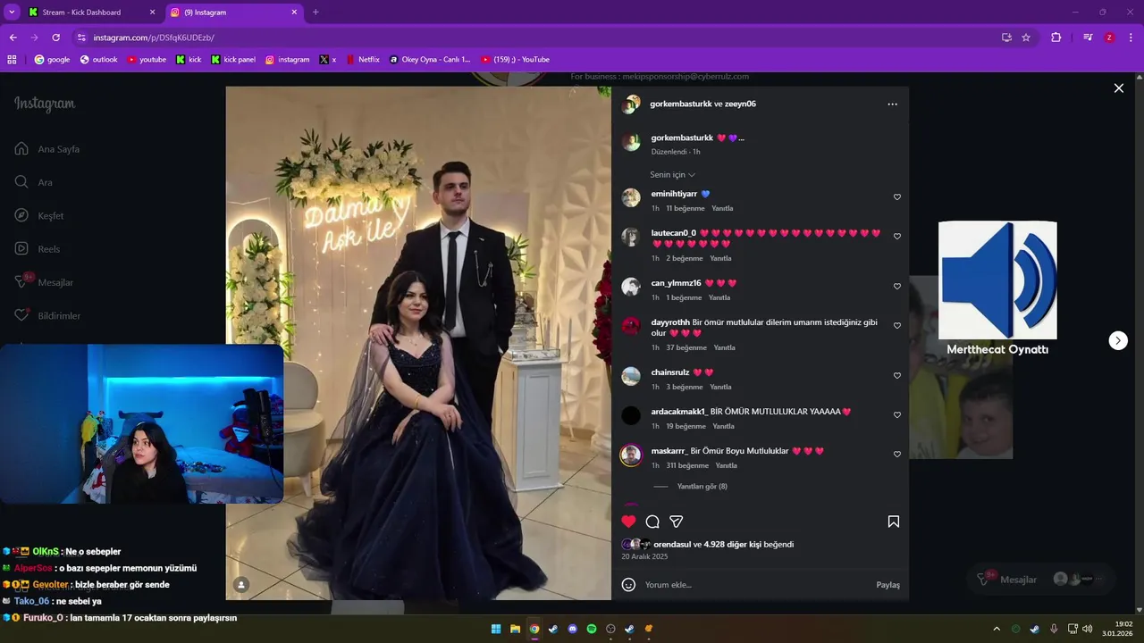Image resolution: width=1144 pixels, height=643 pixels.
Task: Open Chrome's three-dot menu
Action: pos(1131,38)
